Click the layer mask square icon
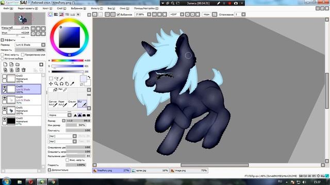Viewport: 330px width, 185px height. (41, 64)
